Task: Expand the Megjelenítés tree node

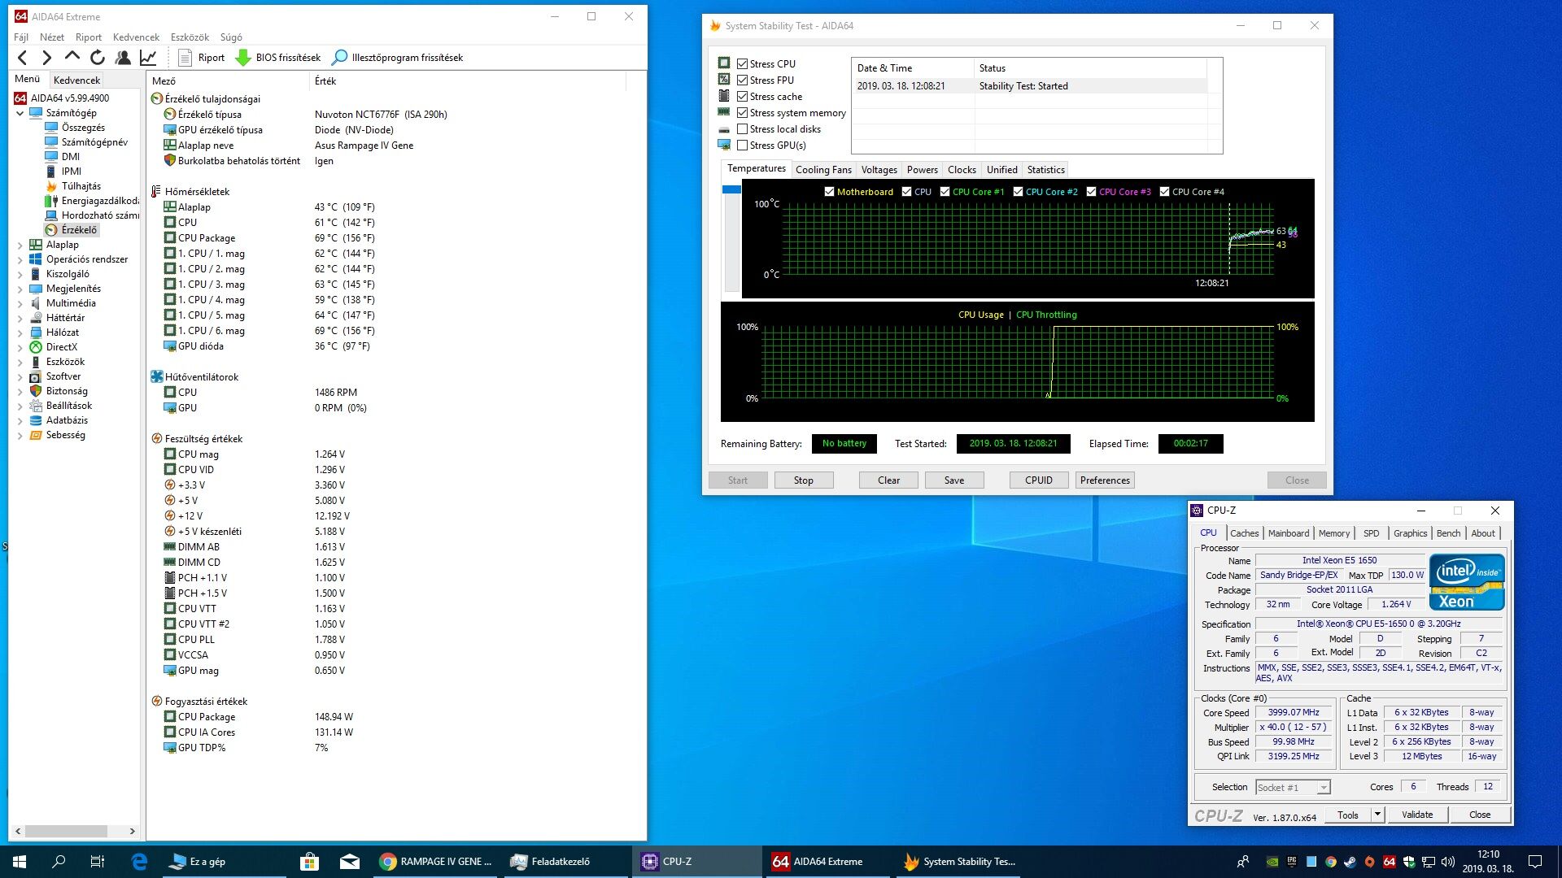Action: point(20,289)
